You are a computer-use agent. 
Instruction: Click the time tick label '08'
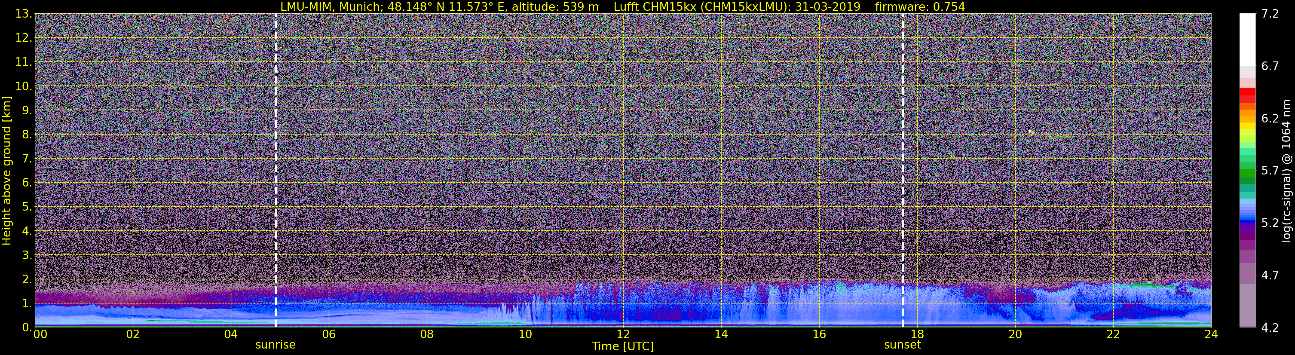click(427, 334)
